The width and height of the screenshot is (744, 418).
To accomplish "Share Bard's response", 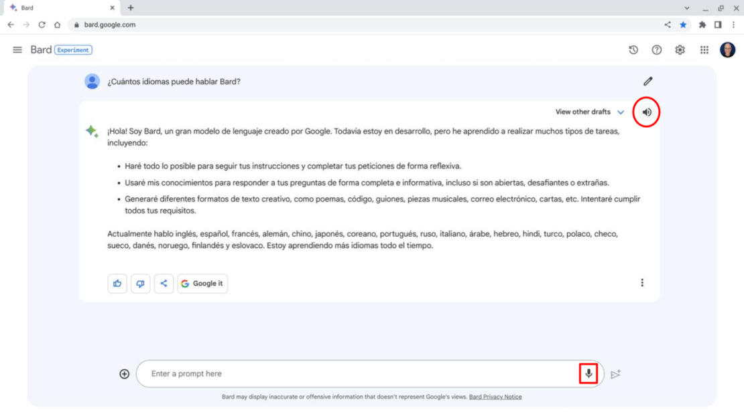I will click(164, 283).
